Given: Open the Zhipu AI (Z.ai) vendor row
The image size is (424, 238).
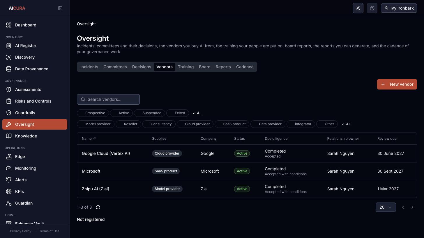Looking at the screenshot, I should [x=247, y=189].
